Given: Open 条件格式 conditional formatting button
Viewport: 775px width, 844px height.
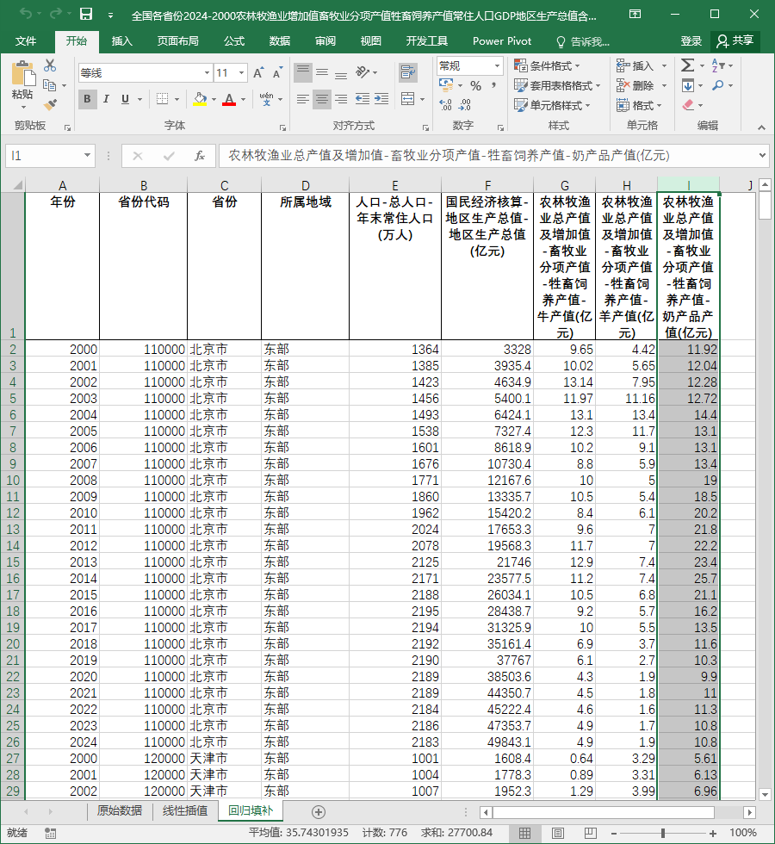Looking at the screenshot, I should click(547, 65).
